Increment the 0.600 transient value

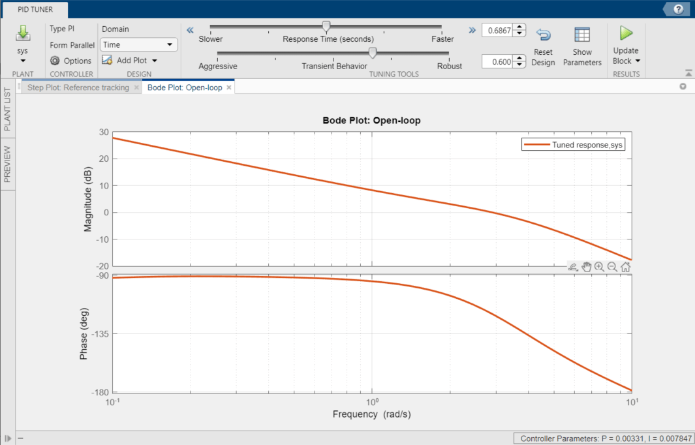(519, 59)
